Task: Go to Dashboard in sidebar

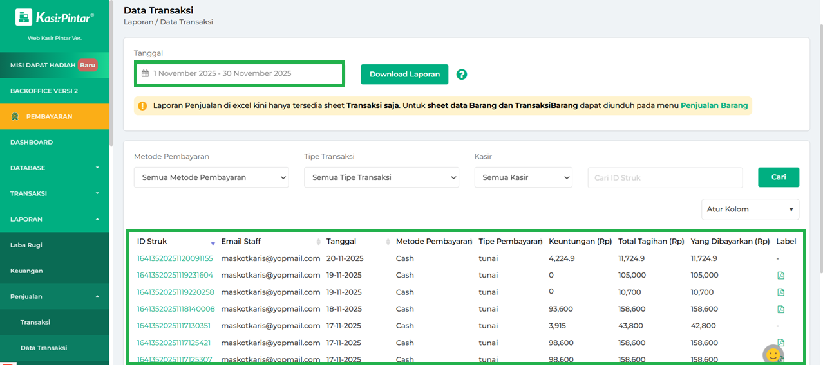Action: pos(32,142)
